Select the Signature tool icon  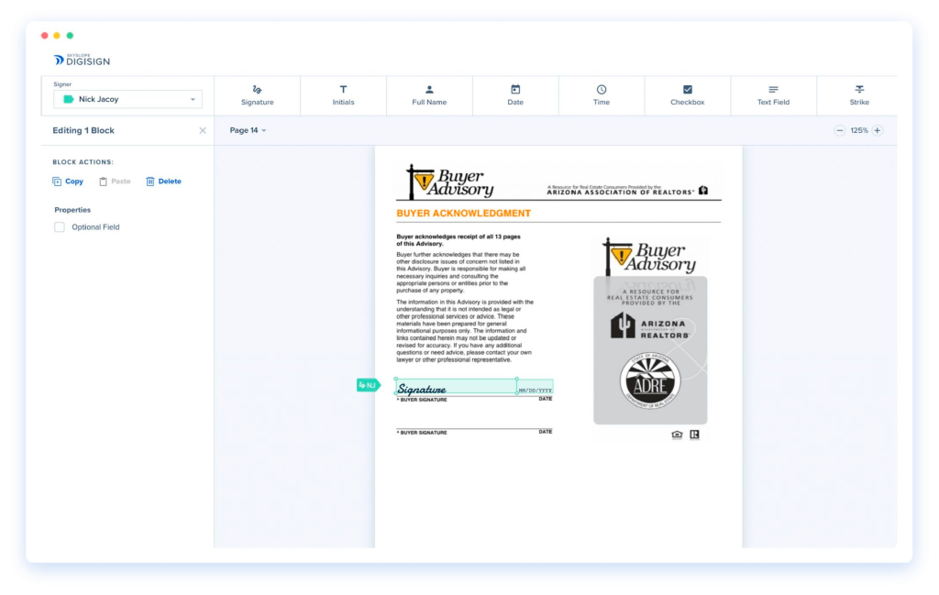(x=257, y=90)
